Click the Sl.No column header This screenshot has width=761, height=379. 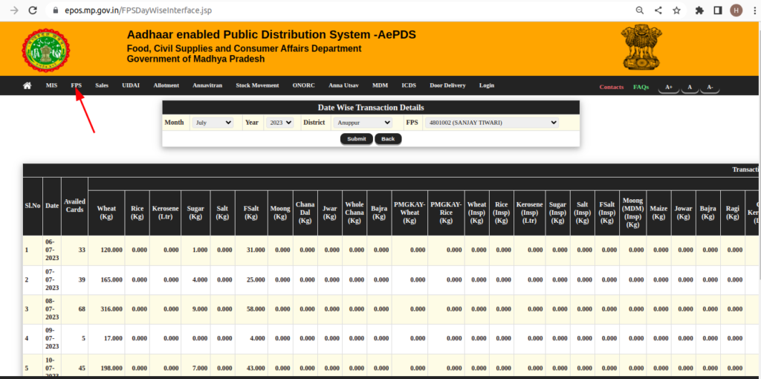pos(33,206)
